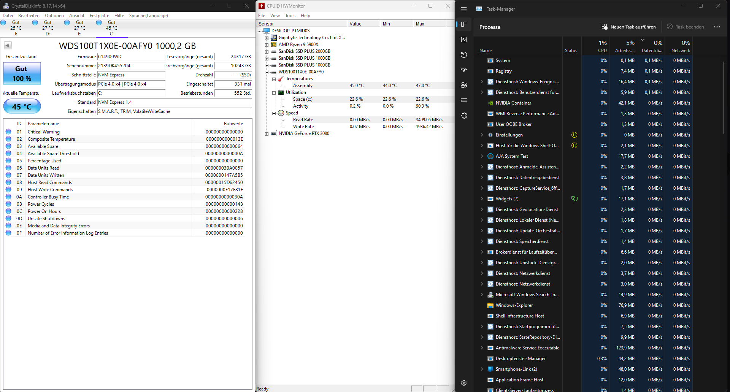
Task: Select drive D: in CrystalDiskInfo disk bar
Action: pos(48,28)
